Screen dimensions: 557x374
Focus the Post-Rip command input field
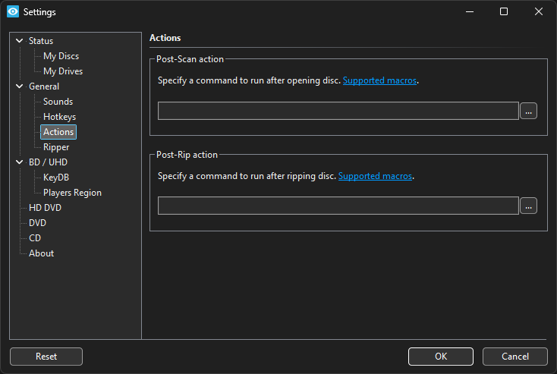pyautogui.click(x=338, y=206)
